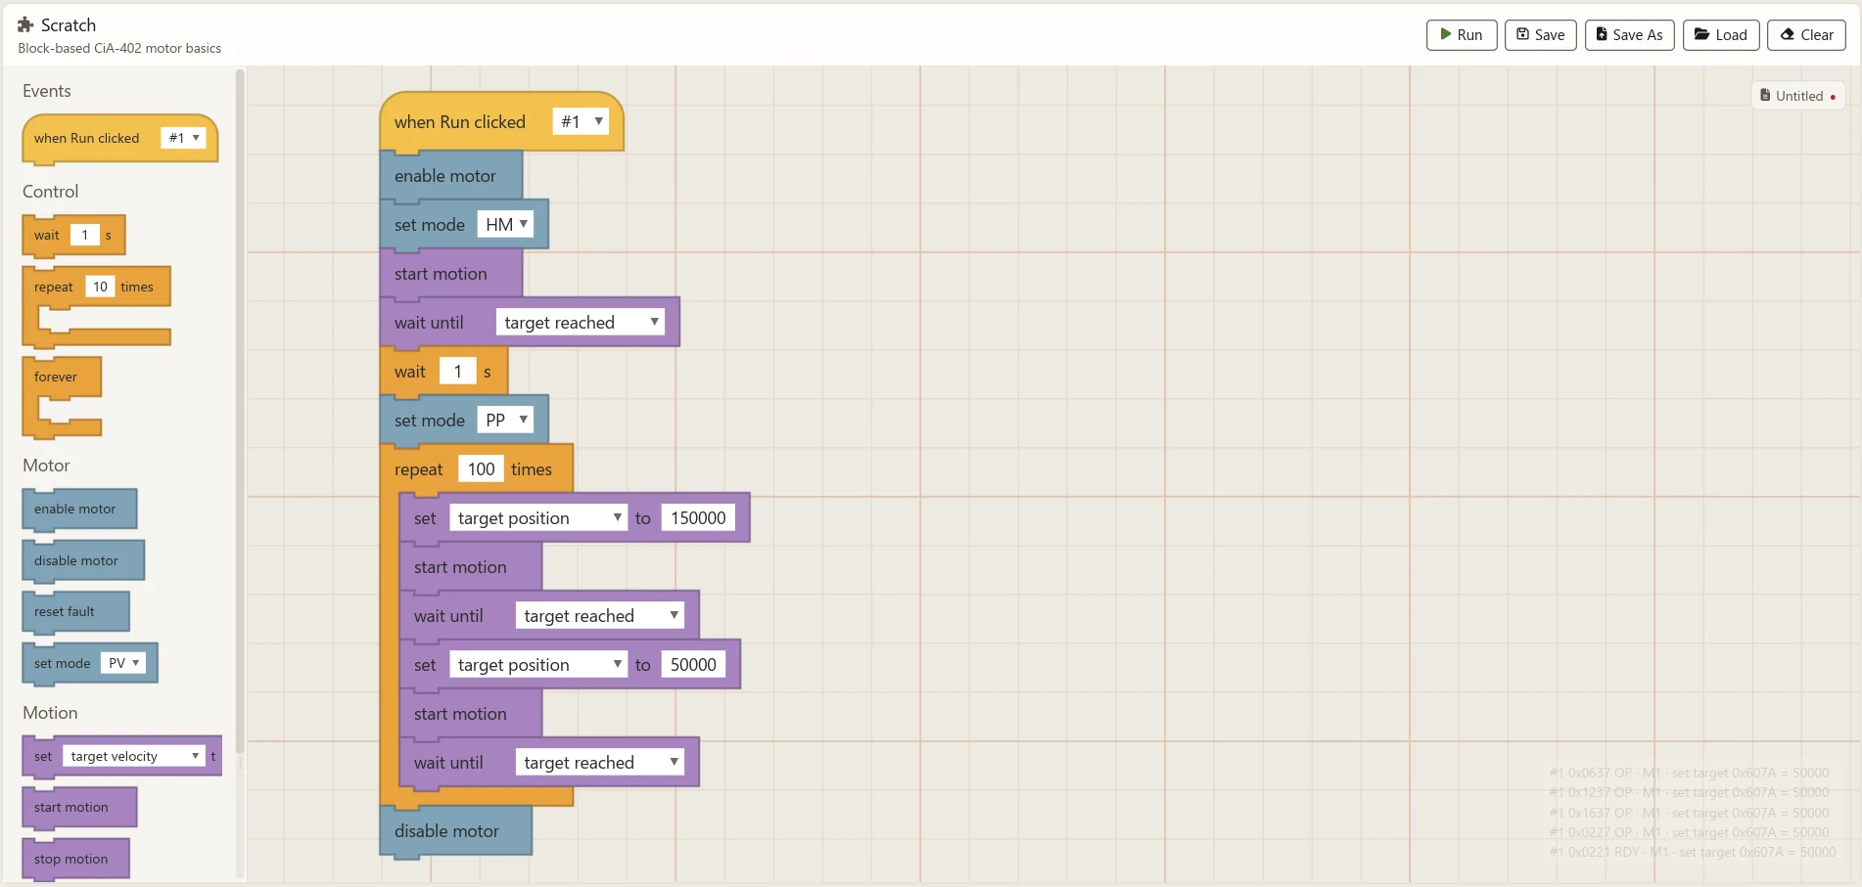Select the stop motion palette block
1862x887 pixels.
pyautogui.click(x=75, y=859)
